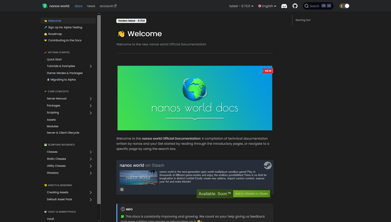Click the external link icon beside account
Image resolution: width=391 pixels, height=222 pixels.
[x=115, y=6]
